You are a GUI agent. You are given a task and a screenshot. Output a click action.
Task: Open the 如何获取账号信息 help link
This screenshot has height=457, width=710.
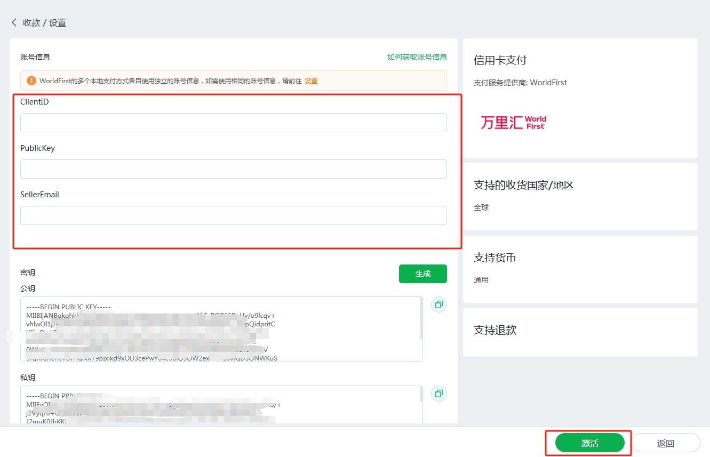coord(417,57)
